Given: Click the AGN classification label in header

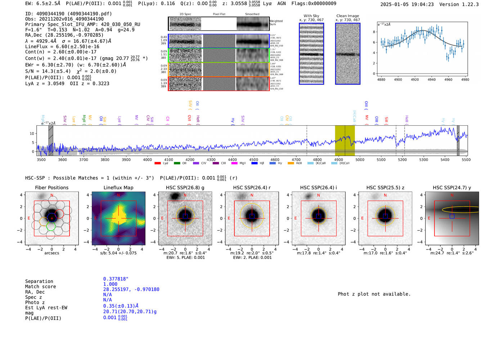Looking at the screenshot, I should [282, 3].
